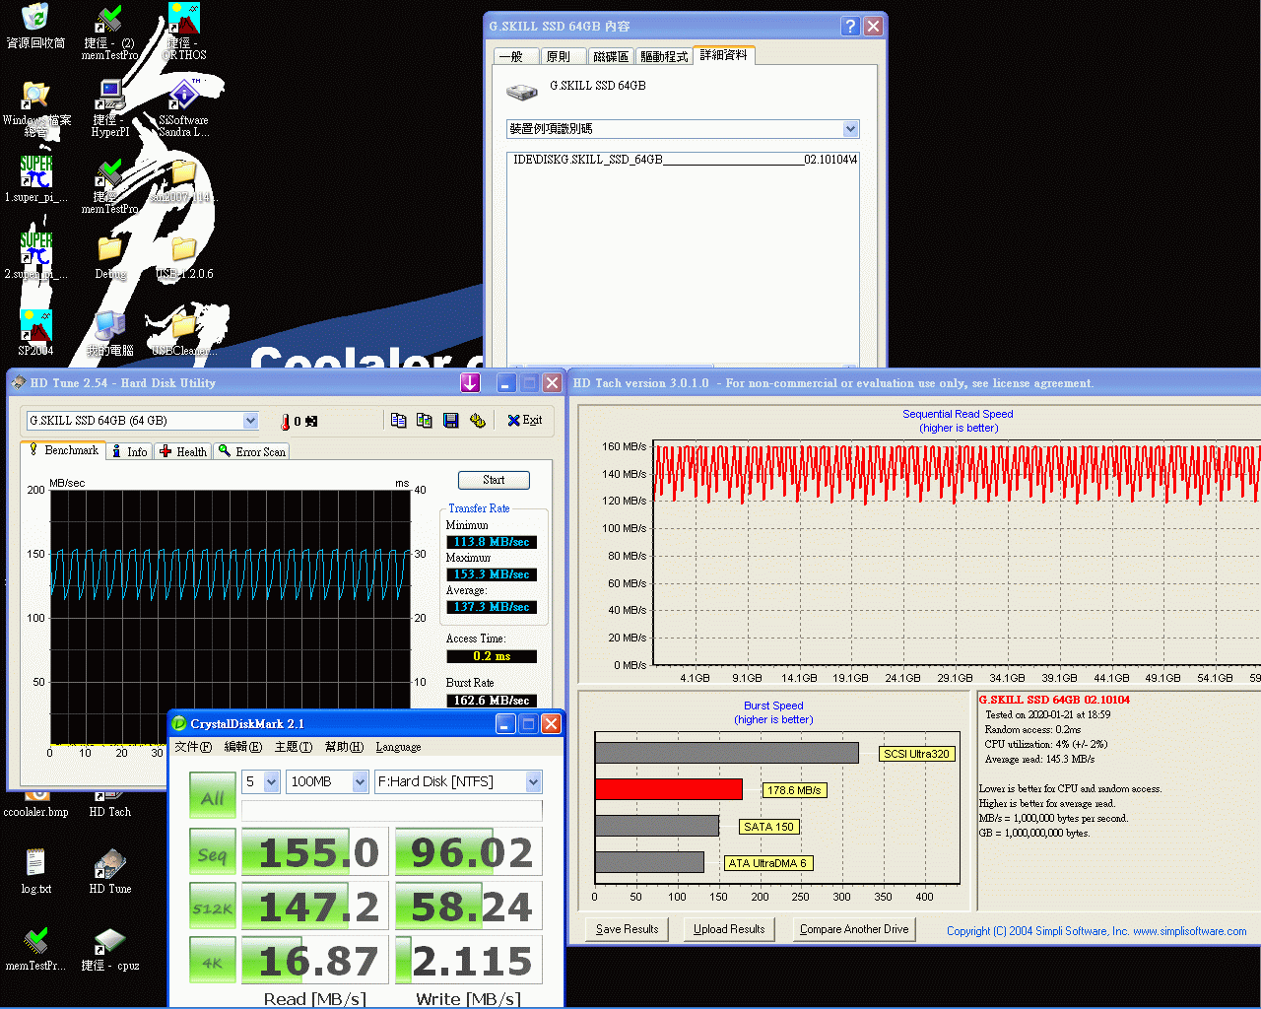This screenshot has width=1261, height=1009.
Task: Select the USBCleaner folder icon
Action: (184, 333)
